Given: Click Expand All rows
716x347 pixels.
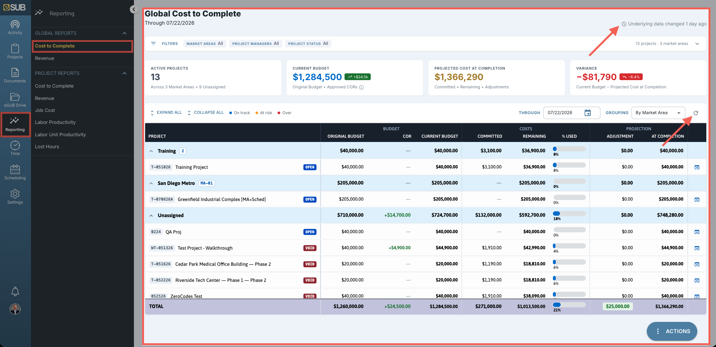Looking at the screenshot, I should [x=166, y=113].
